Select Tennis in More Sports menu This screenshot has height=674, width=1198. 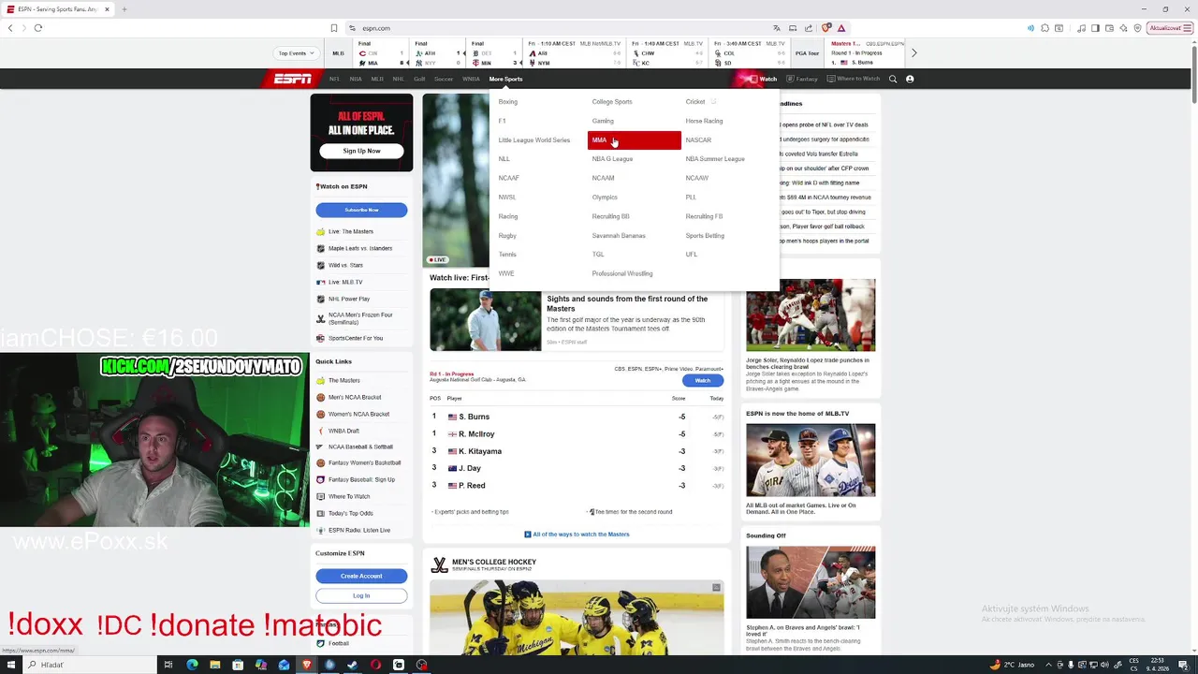coord(507,255)
